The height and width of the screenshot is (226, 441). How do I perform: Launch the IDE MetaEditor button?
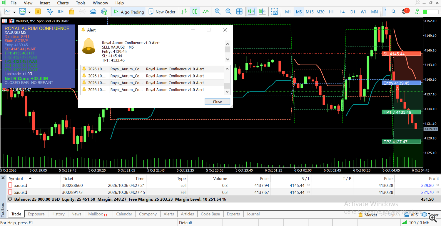(x=61, y=12)
